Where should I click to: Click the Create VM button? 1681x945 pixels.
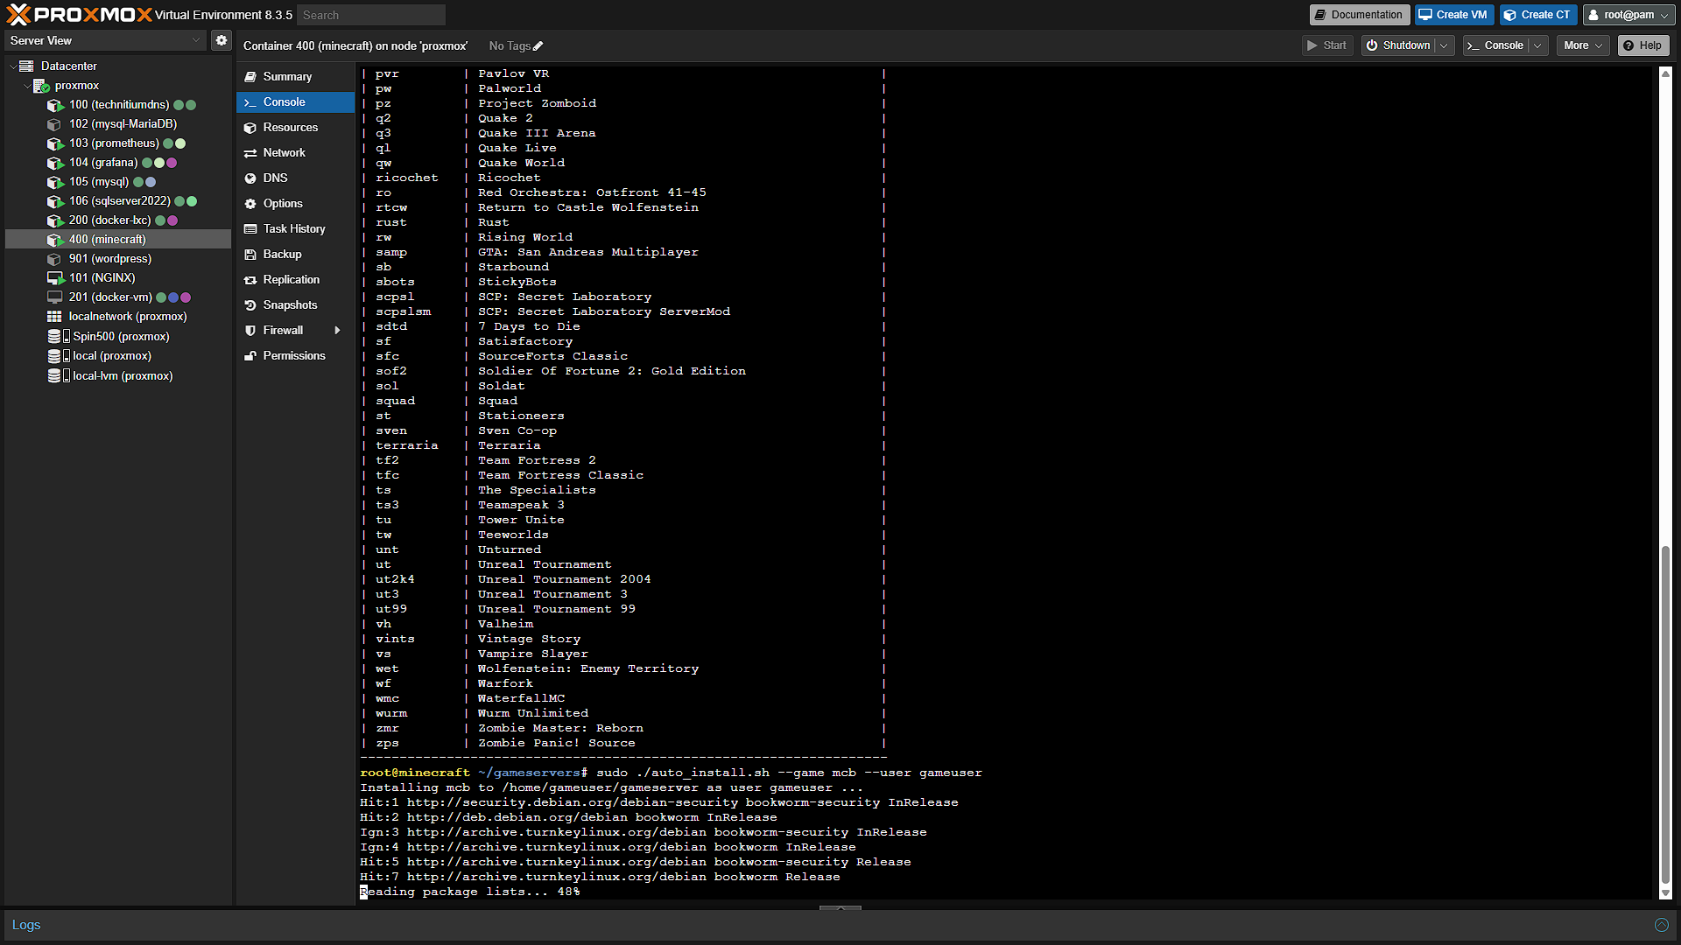pyautogui.click(x=1453, y=15)
